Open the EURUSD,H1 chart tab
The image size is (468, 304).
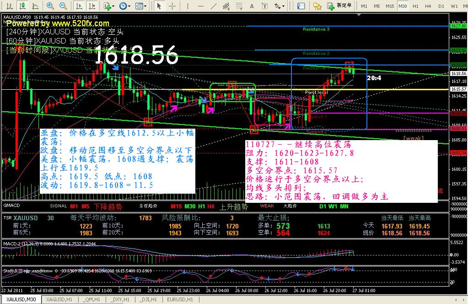[x=179, y=299]
